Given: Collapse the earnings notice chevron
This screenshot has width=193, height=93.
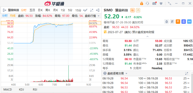Looking at the screenshot, I should 147,37.
